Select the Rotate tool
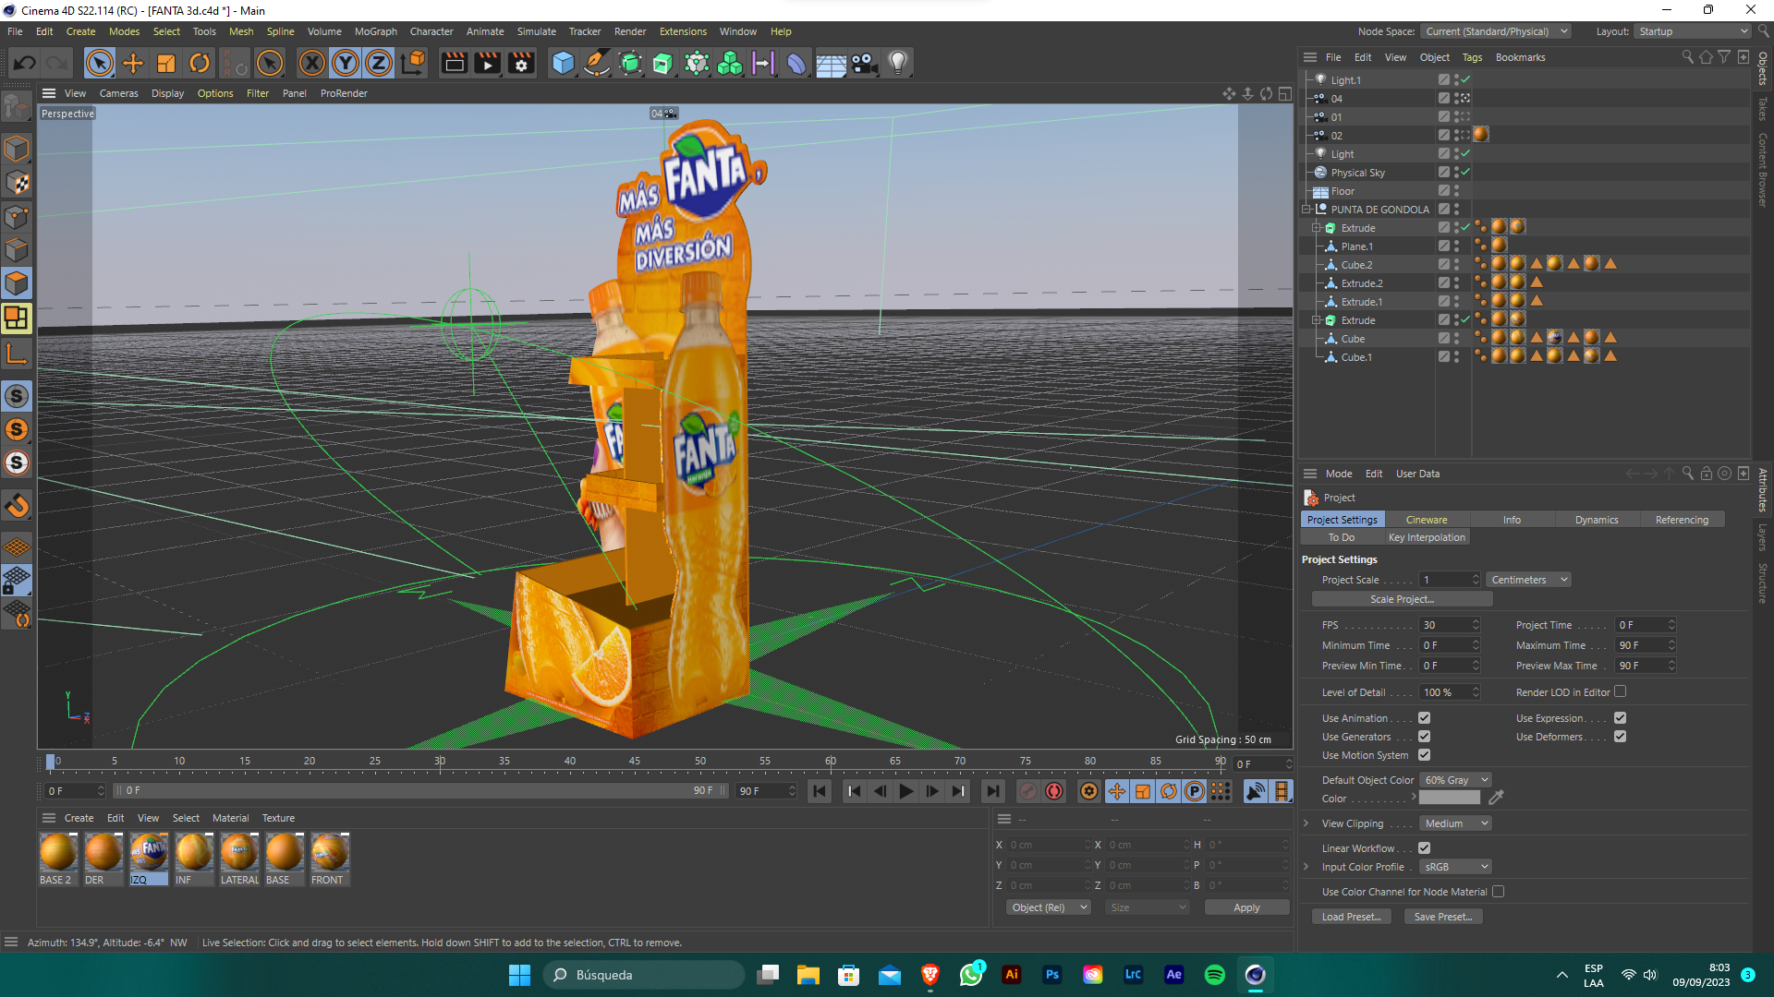1774x997 pixels. [200, 63]
